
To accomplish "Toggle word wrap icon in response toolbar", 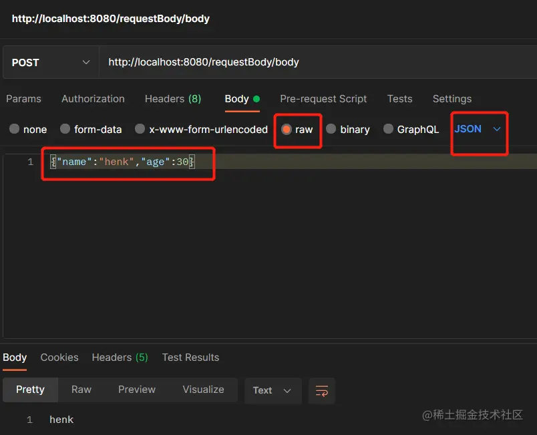I will point(321,391).
